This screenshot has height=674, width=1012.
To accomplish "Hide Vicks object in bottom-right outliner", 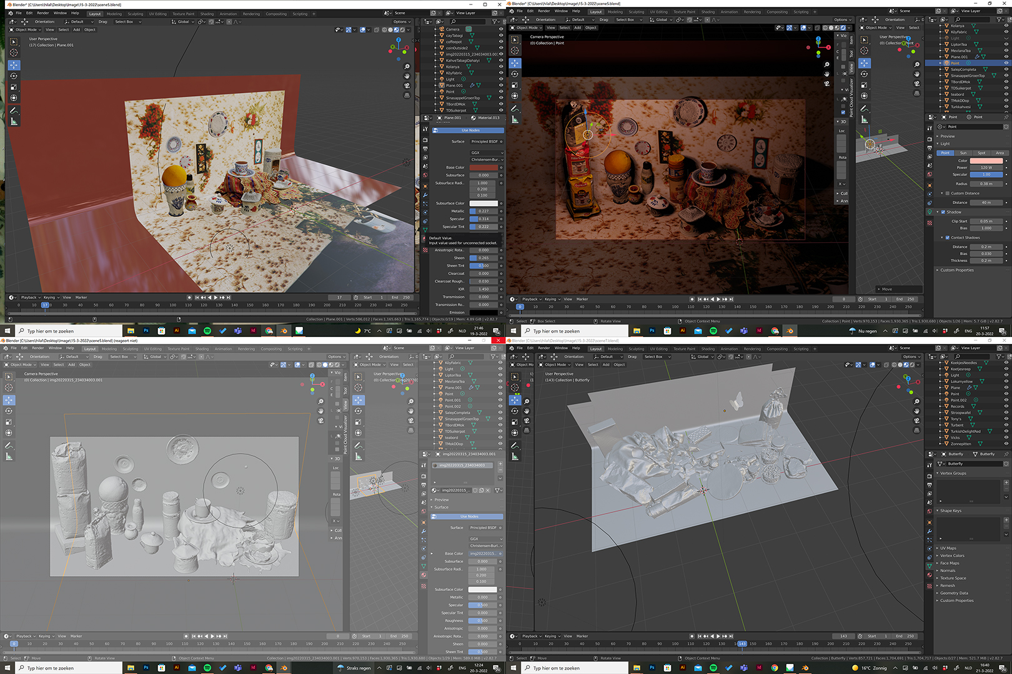I will tap(1006, 437).
